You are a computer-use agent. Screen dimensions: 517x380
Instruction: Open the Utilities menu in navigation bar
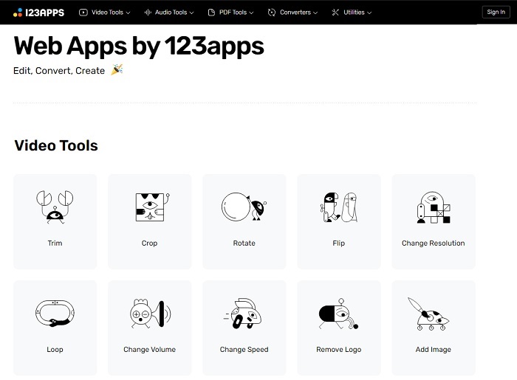pos(352,13)
